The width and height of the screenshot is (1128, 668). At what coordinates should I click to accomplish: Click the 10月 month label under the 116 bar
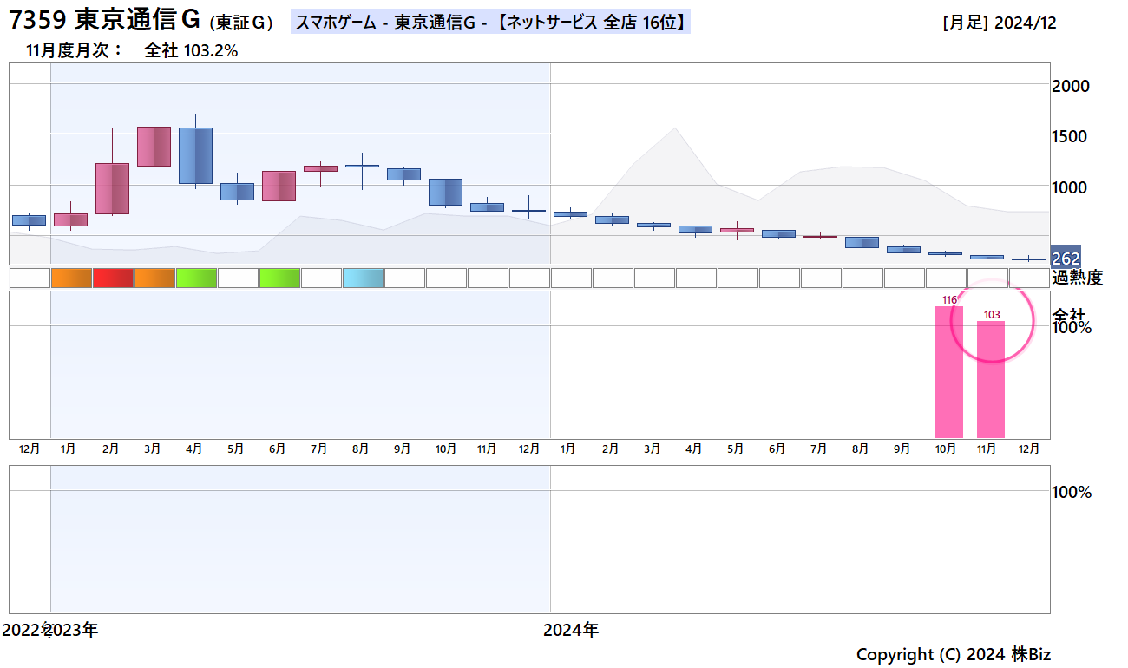click(946, 449)
